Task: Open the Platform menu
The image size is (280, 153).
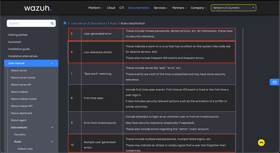Action: (95, 8)
